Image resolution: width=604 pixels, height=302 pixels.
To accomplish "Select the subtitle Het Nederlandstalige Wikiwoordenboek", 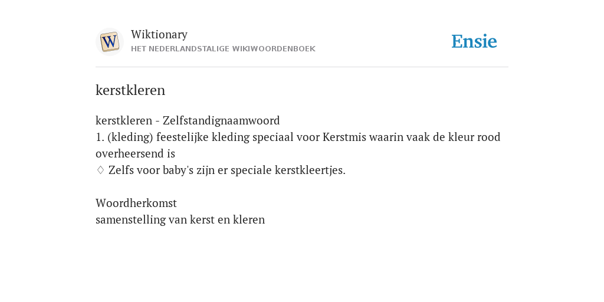I will pyautogui.click(x=223, y=49).
